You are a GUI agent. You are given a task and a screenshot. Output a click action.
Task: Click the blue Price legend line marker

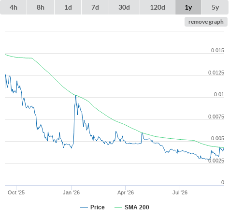pyautogui.click(x=84, y=207)
